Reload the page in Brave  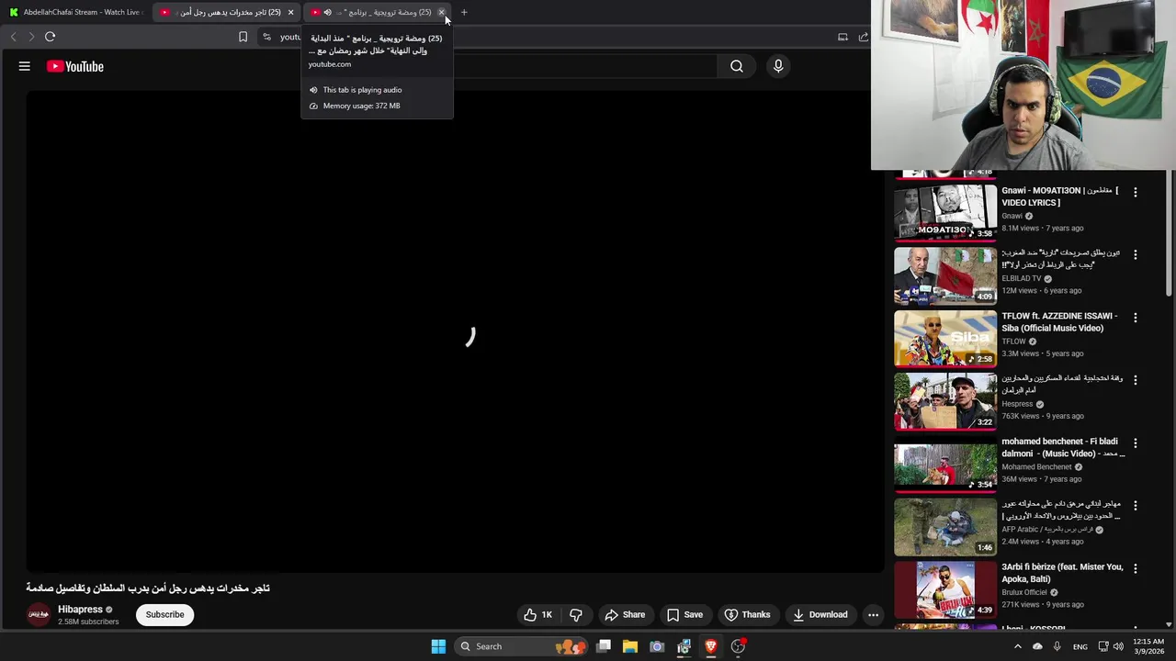tap(51, 37)
